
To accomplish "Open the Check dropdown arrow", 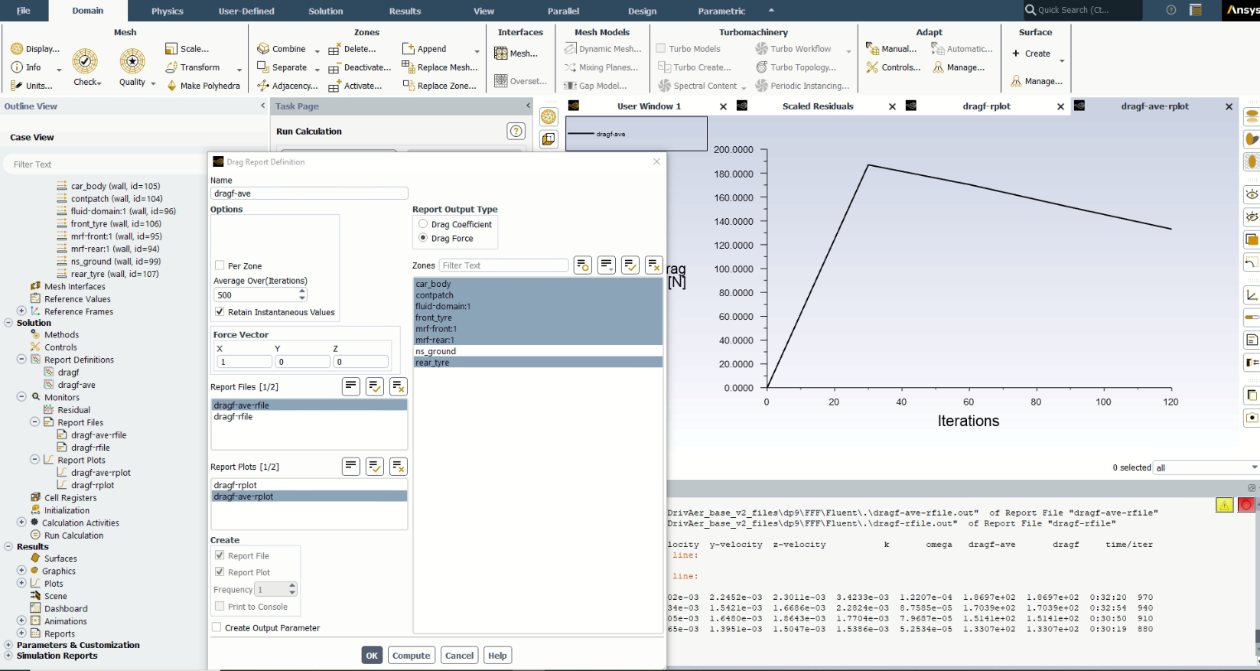I will (99, 83).
